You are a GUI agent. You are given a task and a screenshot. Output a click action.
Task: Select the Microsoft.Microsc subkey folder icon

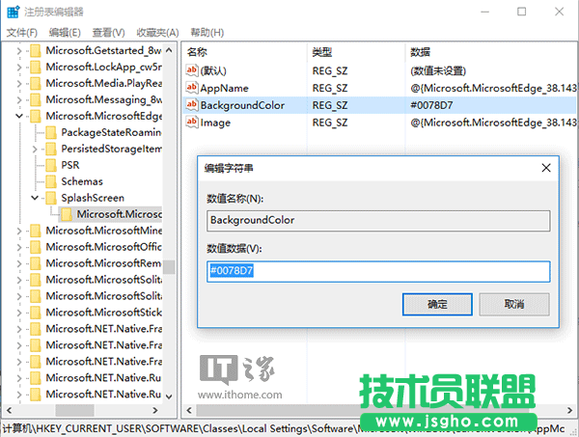coord(67,214)
